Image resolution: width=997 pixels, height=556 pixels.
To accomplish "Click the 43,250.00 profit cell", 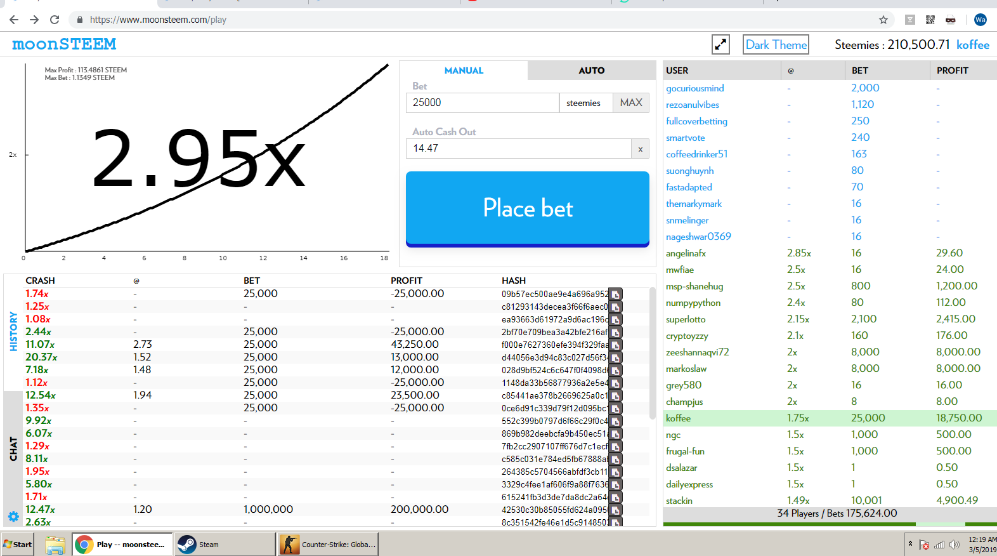I will pyautogui.click(x=415, y=345).
